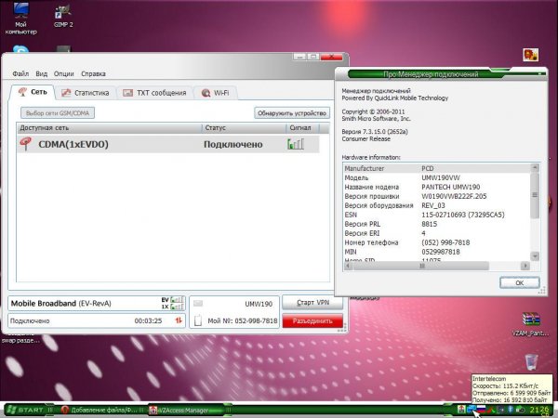This screenshot has height=418, width=558.
Task: Open the Мой компьютер desktop icon
Action: point(20,18)
